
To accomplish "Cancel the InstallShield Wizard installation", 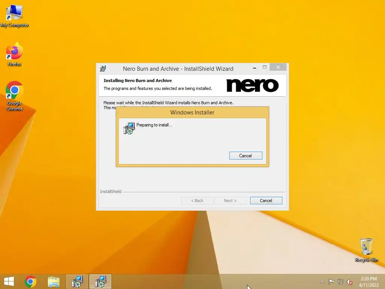I will pyautogui.click(x=266, y=201).
